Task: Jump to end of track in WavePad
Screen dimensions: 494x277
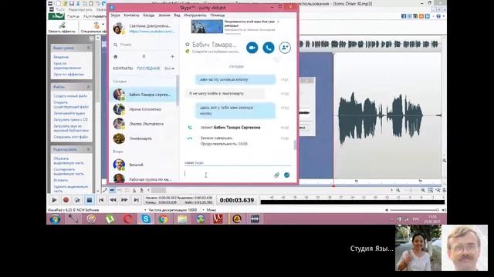Action: point(136,200)
